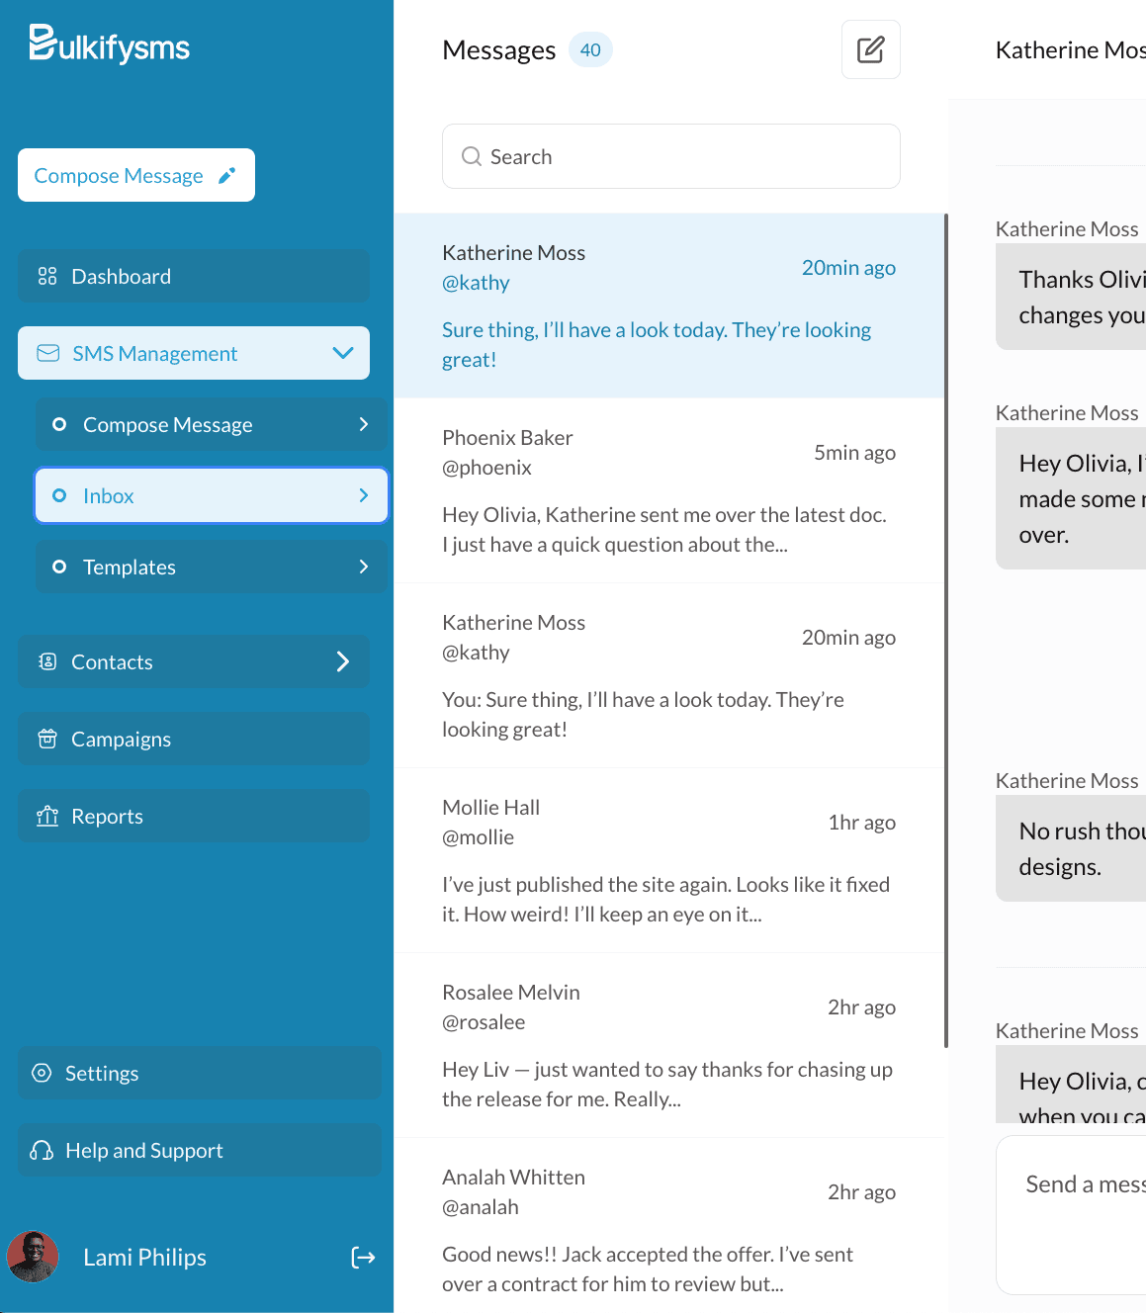Click the Help and Support headset icon
This screenshot has width=1146, height=1313.
click(42, 1150)
